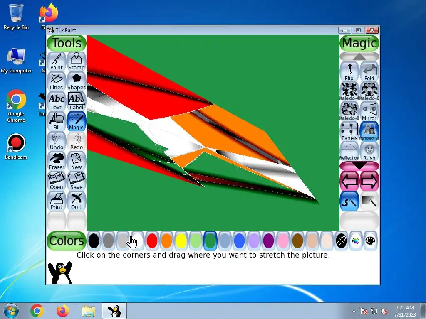This screenshot has width=426, height=319.
Task: Undo the last action
Action: point(57,141)
